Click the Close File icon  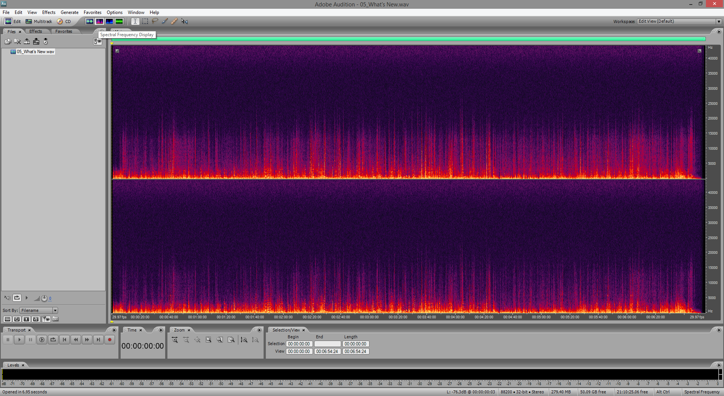point(17,41)
